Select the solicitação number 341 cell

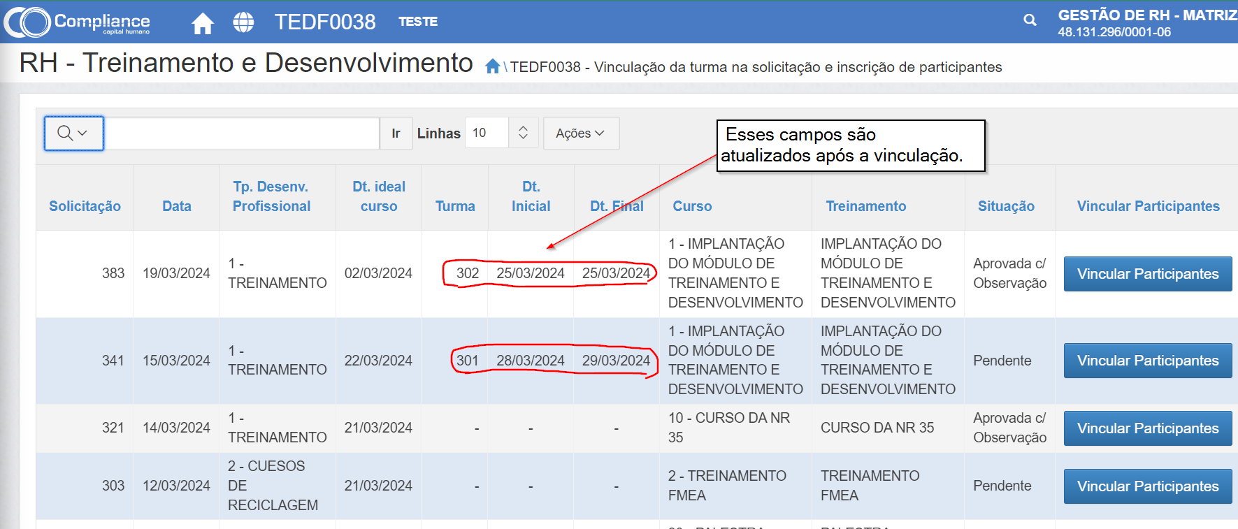click(x=113, y=361)
